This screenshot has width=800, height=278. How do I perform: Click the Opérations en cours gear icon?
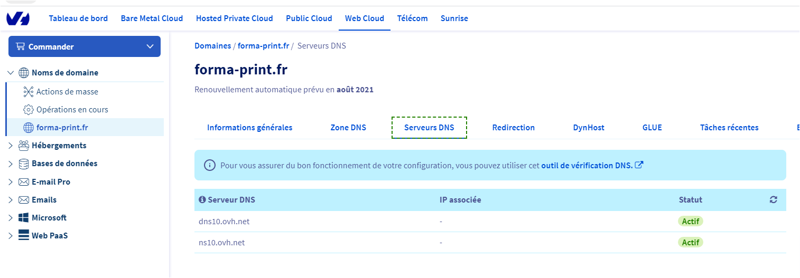click(29, 110)
